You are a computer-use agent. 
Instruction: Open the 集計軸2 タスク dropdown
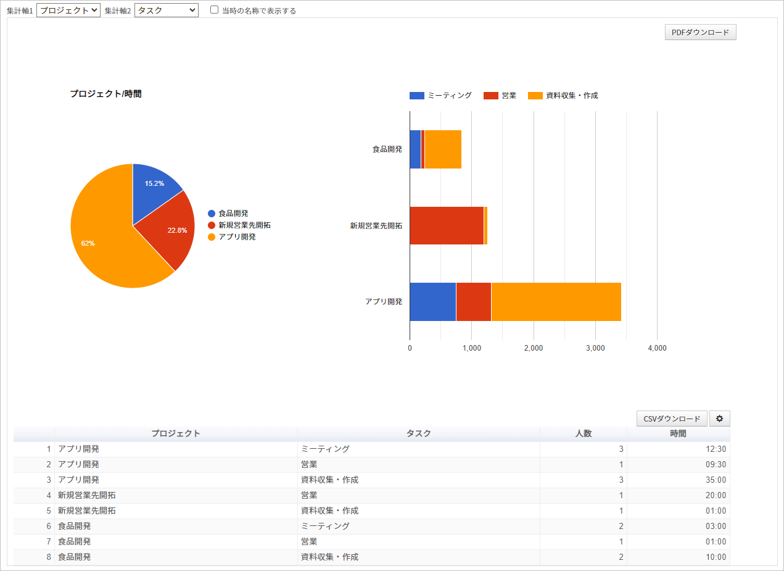pos(167,10)
